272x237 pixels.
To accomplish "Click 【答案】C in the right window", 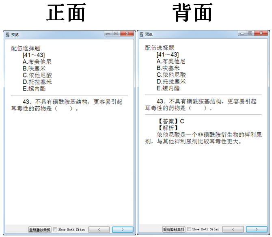I will click(x=171, y=121).
